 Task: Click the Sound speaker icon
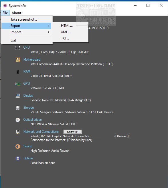18,147
